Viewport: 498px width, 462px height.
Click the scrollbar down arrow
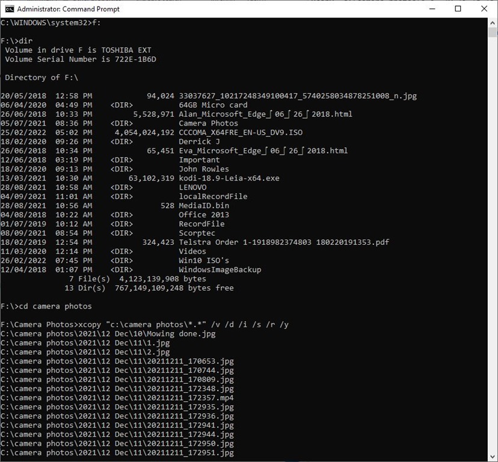[x=493, y=457]
